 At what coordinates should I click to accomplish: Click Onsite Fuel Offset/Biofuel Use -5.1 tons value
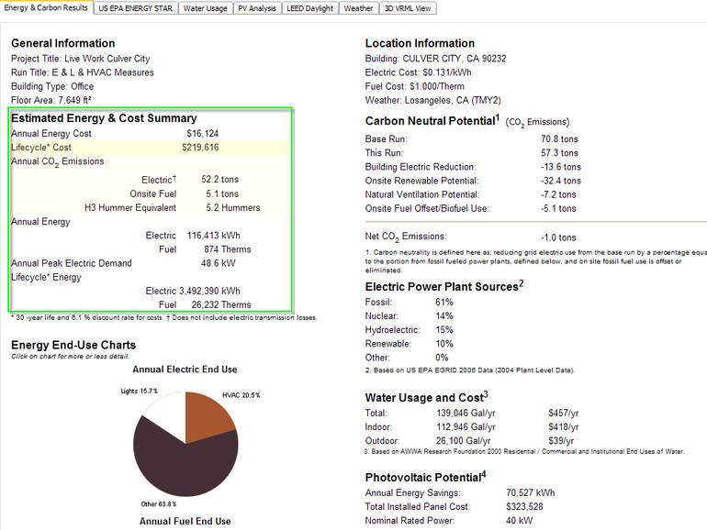tap(558, 208)
